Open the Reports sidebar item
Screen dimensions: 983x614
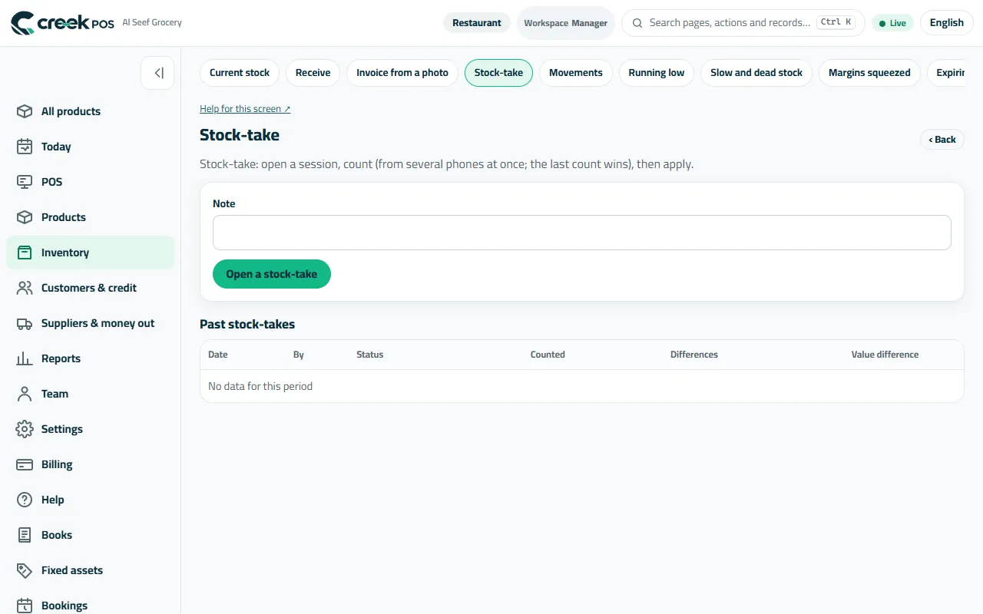click(x=91, y=358)
